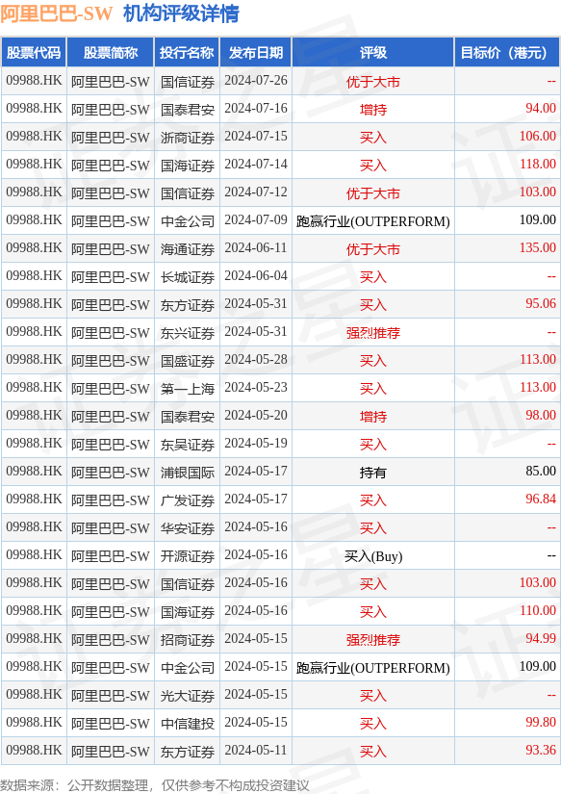561x794 pixels.
Task: Click the target price 94.00
Action: (x=540, y=109)
